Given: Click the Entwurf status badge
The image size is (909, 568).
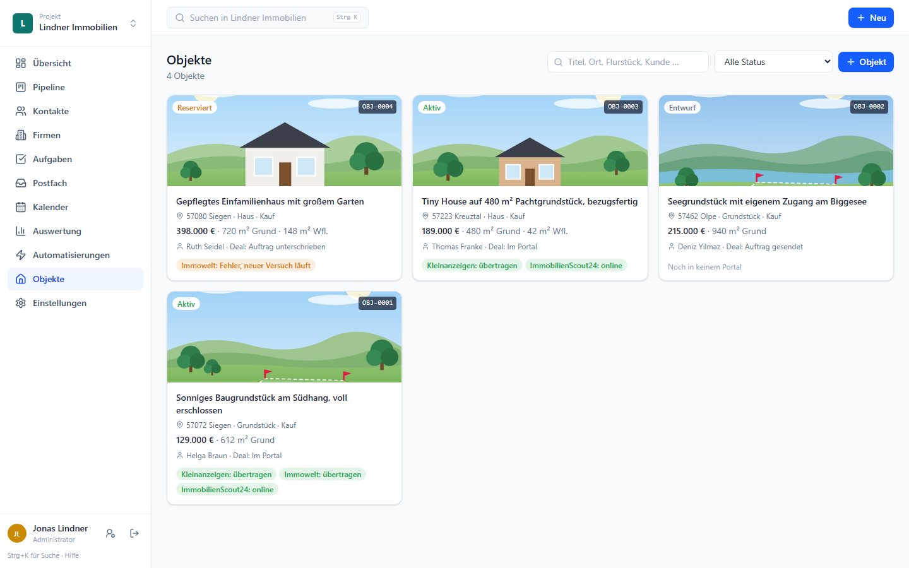Looking at the screenshot, I should coord(682,108).
